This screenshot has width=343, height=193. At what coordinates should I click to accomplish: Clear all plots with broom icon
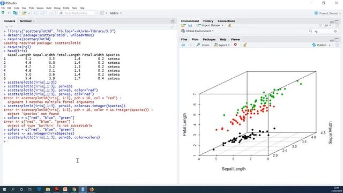tap(245, 45)
